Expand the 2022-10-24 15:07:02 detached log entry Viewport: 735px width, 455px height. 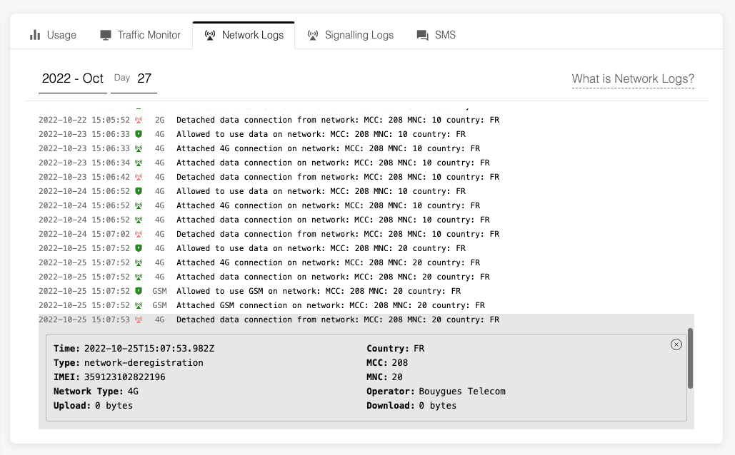[x=321, y=234]
